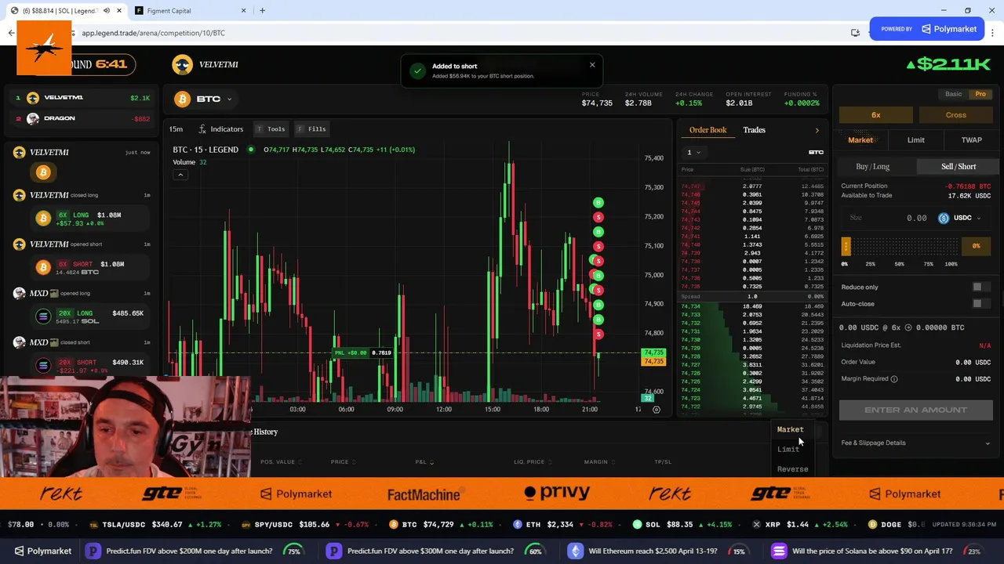The image size is (1004, 564).
Task: Select the Market order type tab
Action: (x=860, y=140)
